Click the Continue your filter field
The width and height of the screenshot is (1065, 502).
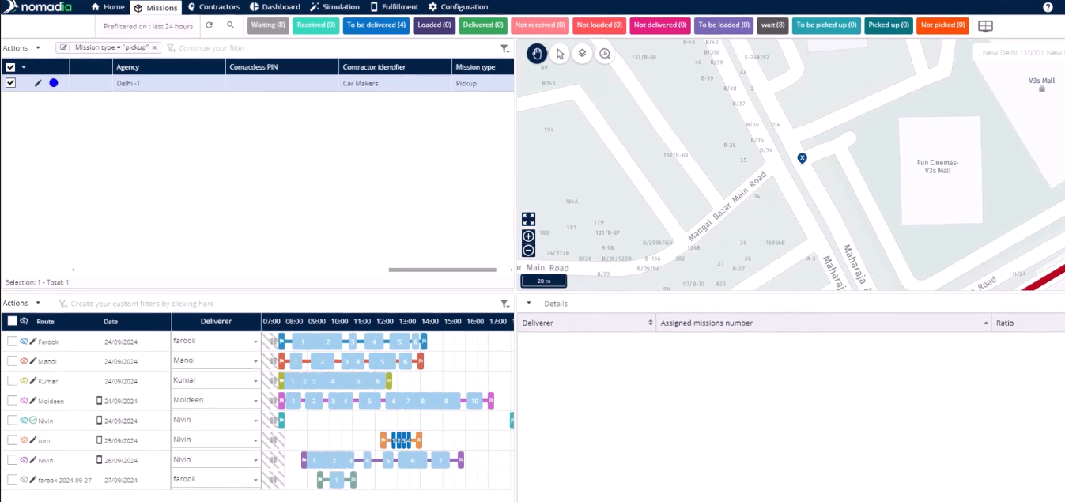212,48
